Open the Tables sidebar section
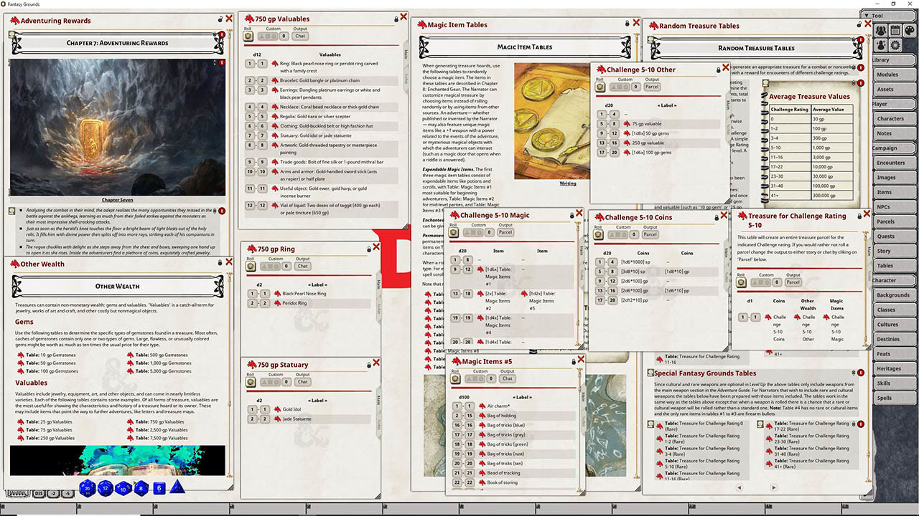This screenshot has height=516, width=919. 892,266
